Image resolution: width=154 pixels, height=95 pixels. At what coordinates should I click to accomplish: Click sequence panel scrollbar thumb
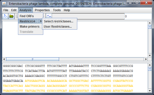click(150, 69)
